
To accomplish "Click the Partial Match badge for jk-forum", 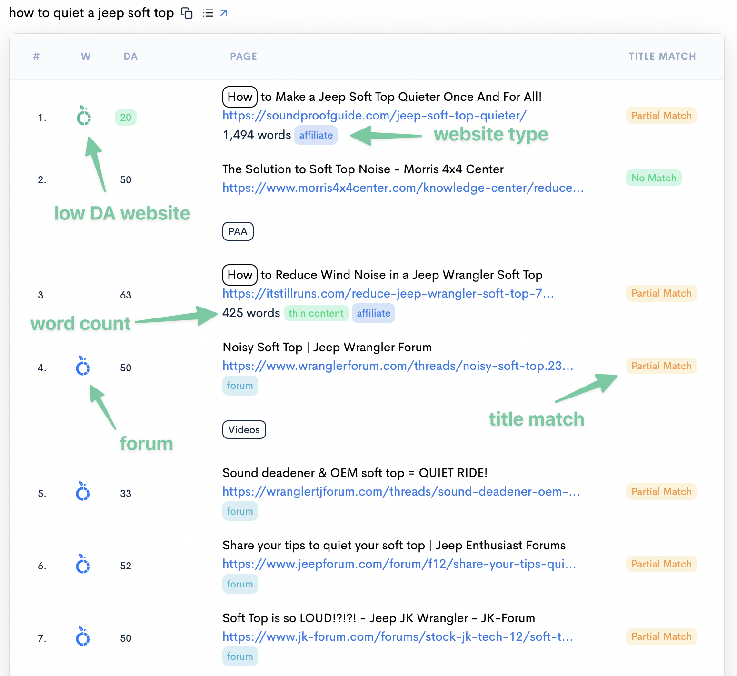I will 661,636.
